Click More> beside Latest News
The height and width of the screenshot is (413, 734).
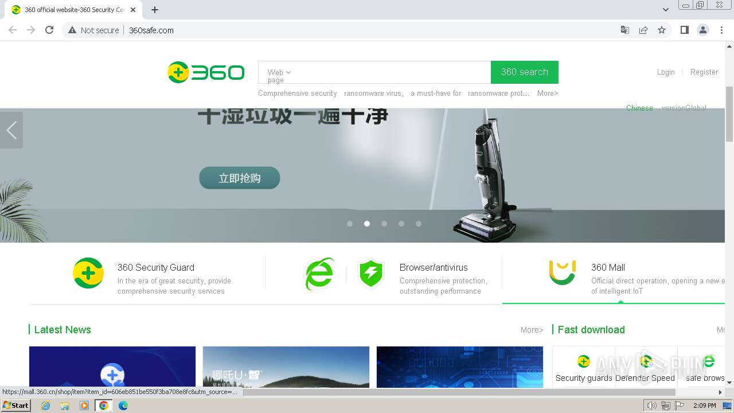(532, 330)
